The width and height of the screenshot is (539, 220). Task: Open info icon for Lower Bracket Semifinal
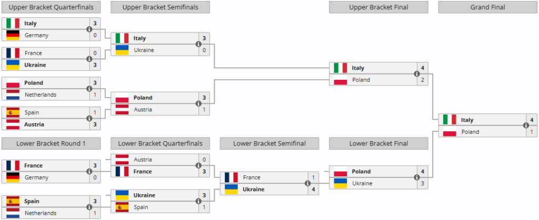tap(307, 184)
